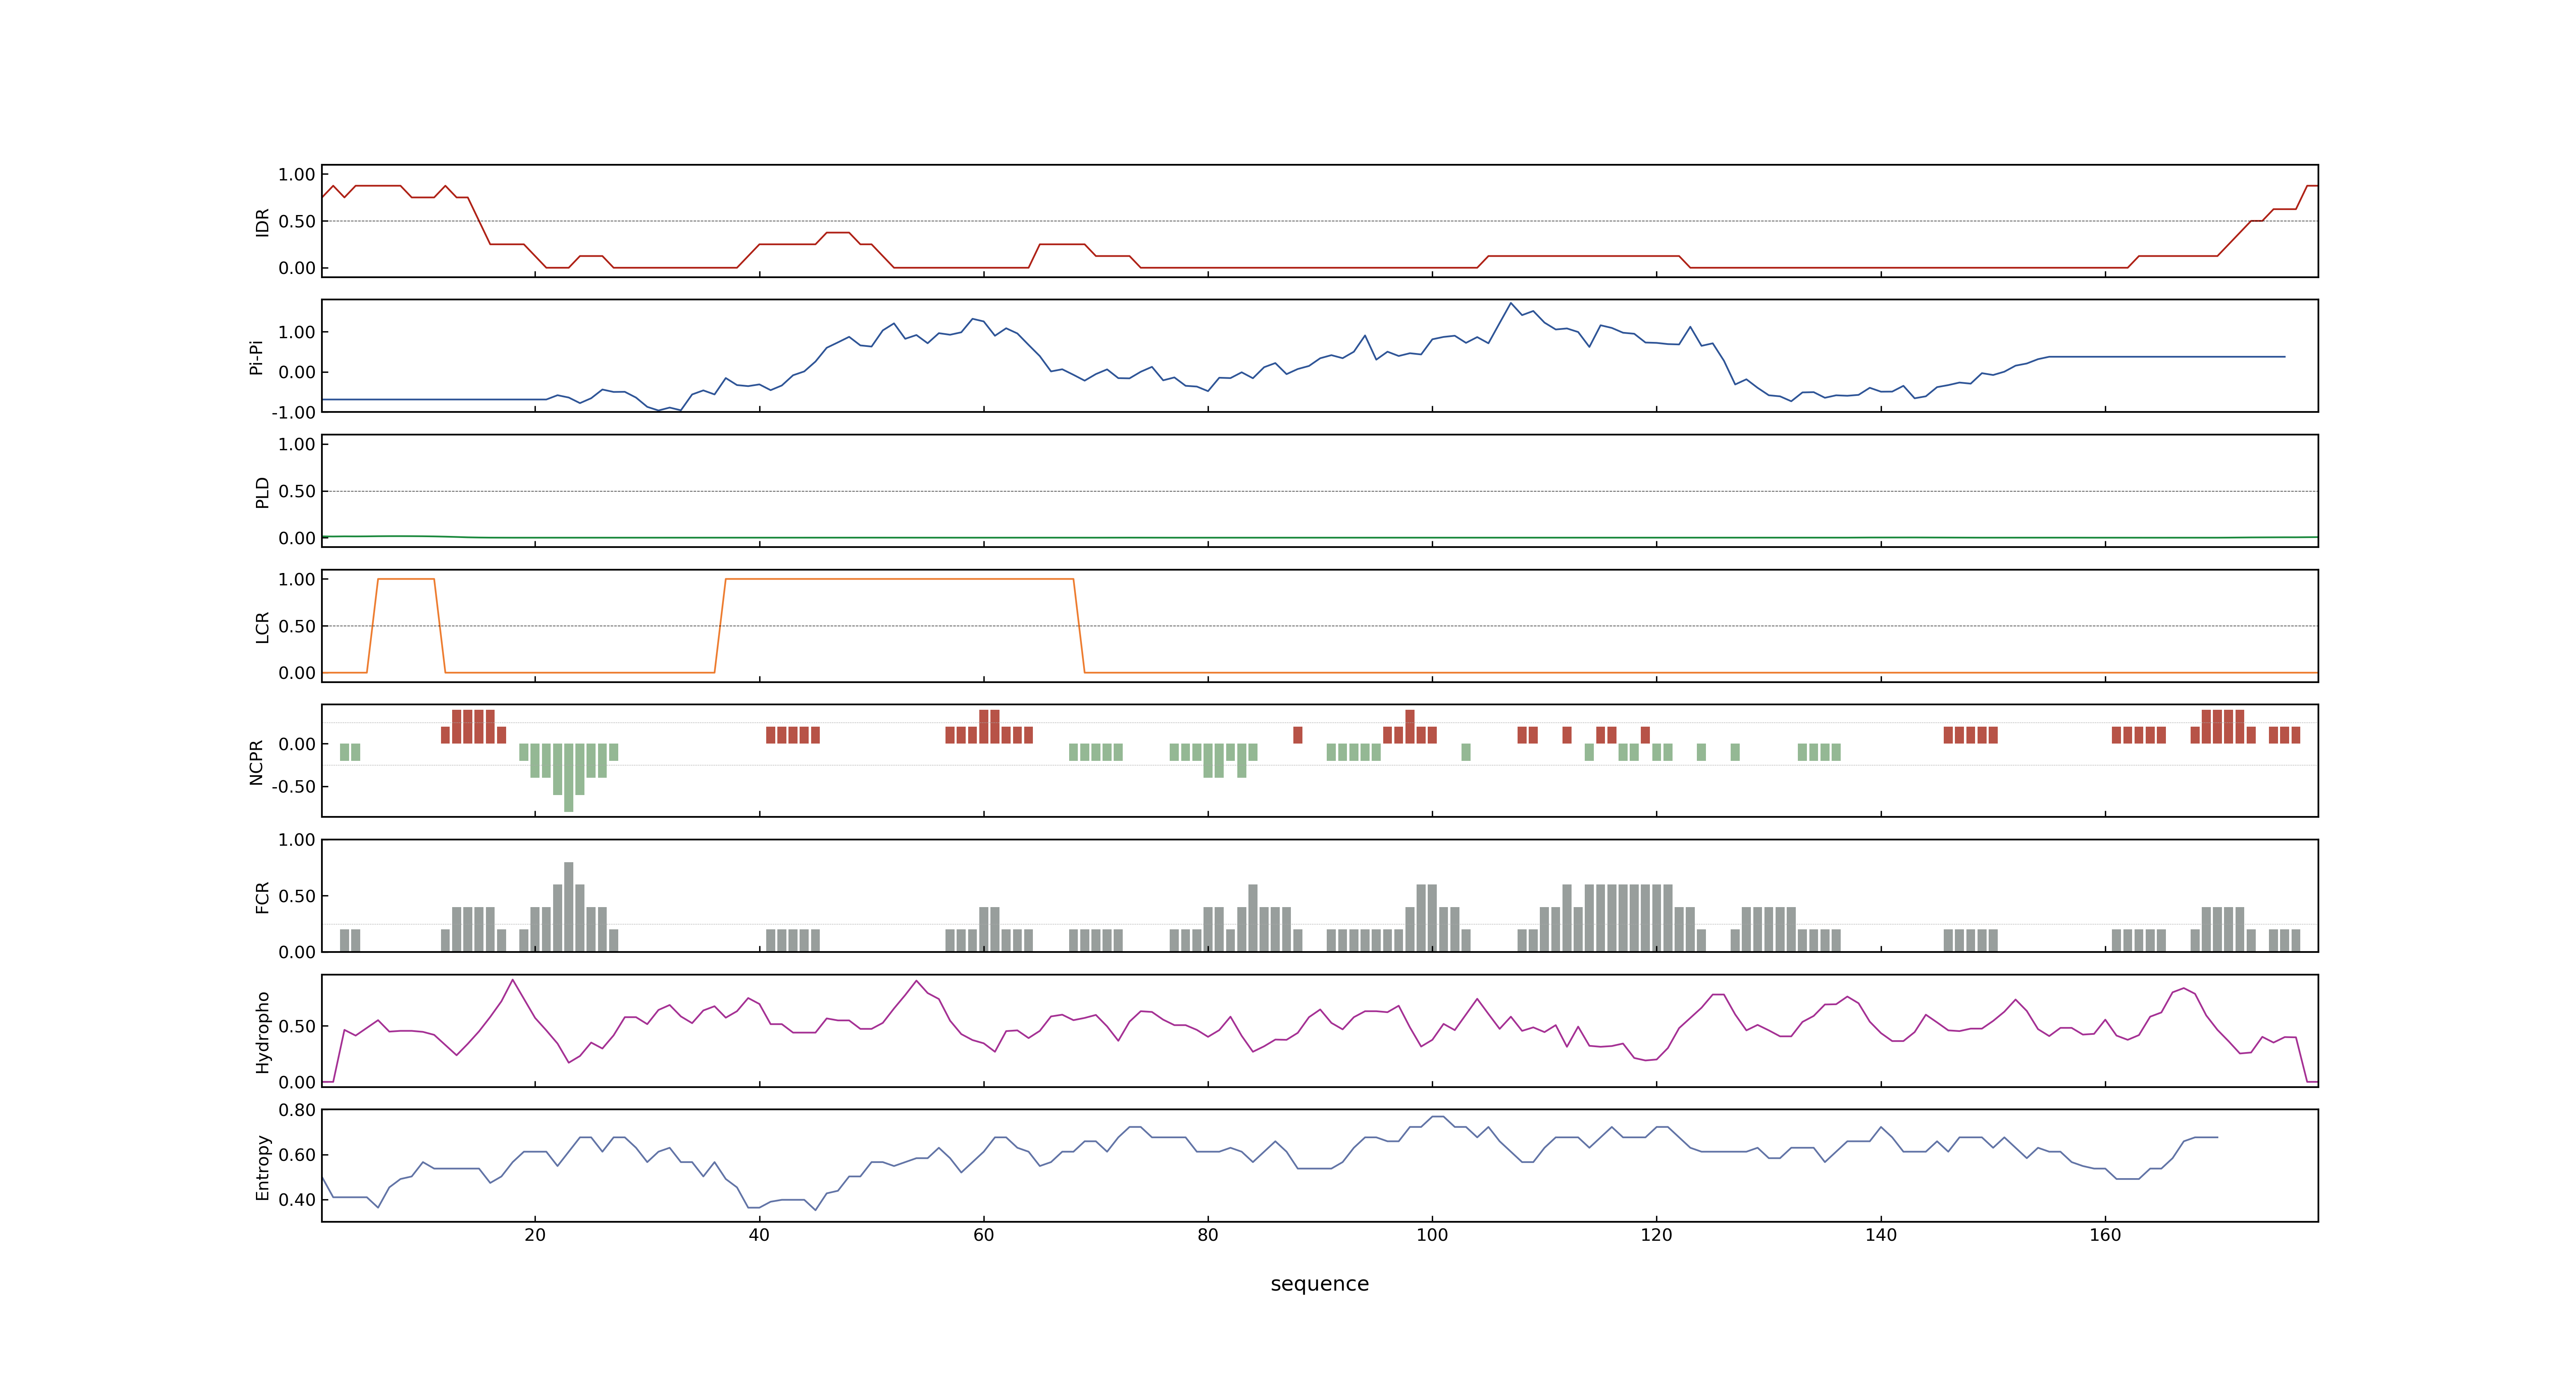Click the -1.00 tick of Pi-Pi axis
2576x1373 pixels.
[293, 413]
